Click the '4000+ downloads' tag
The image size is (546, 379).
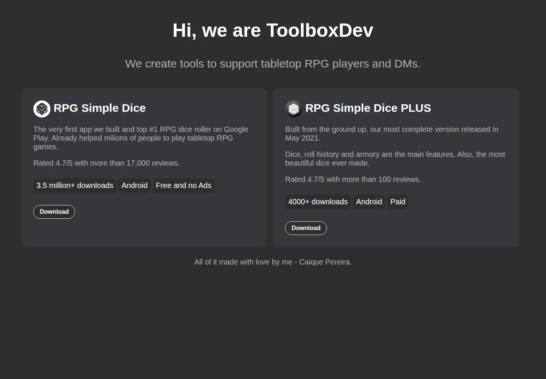tap(318, 202)
